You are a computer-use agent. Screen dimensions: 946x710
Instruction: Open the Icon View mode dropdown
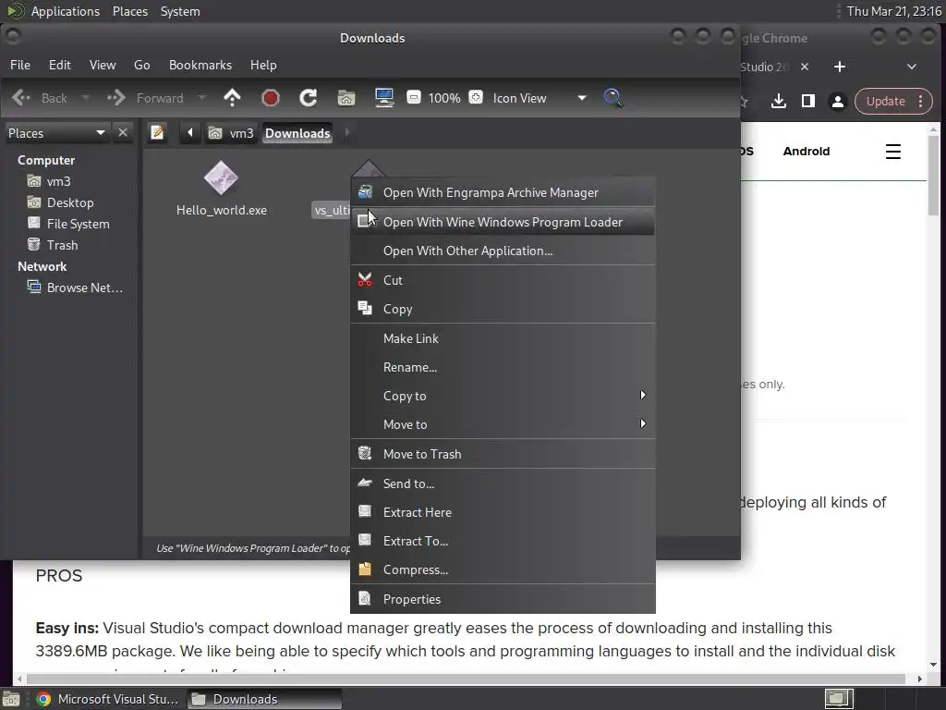click(x=539, y=98)
